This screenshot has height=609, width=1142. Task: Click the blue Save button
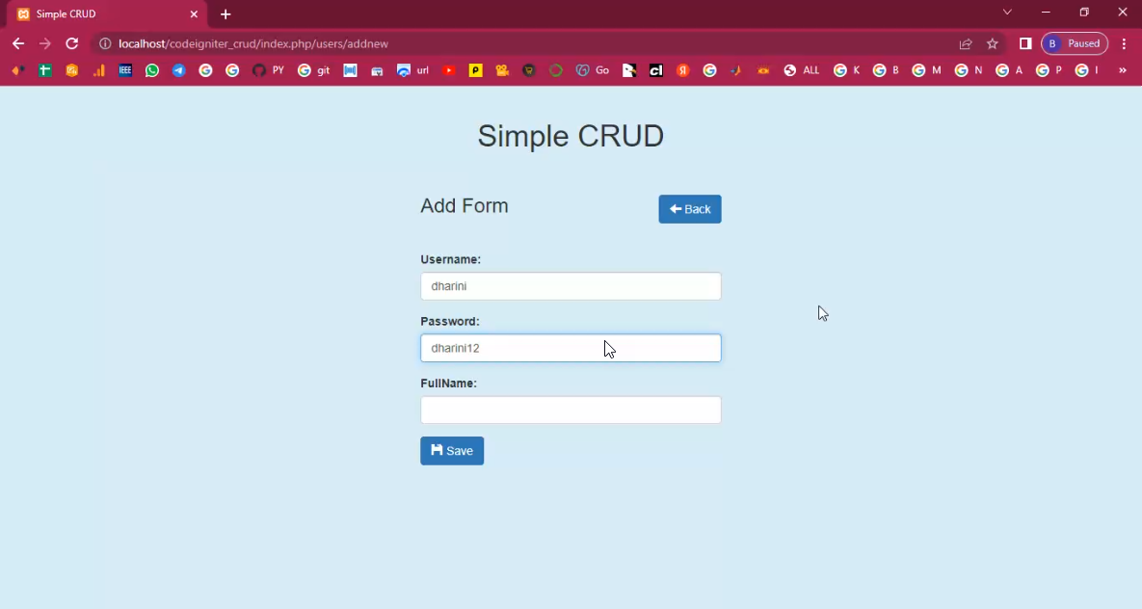coord(452,451)
